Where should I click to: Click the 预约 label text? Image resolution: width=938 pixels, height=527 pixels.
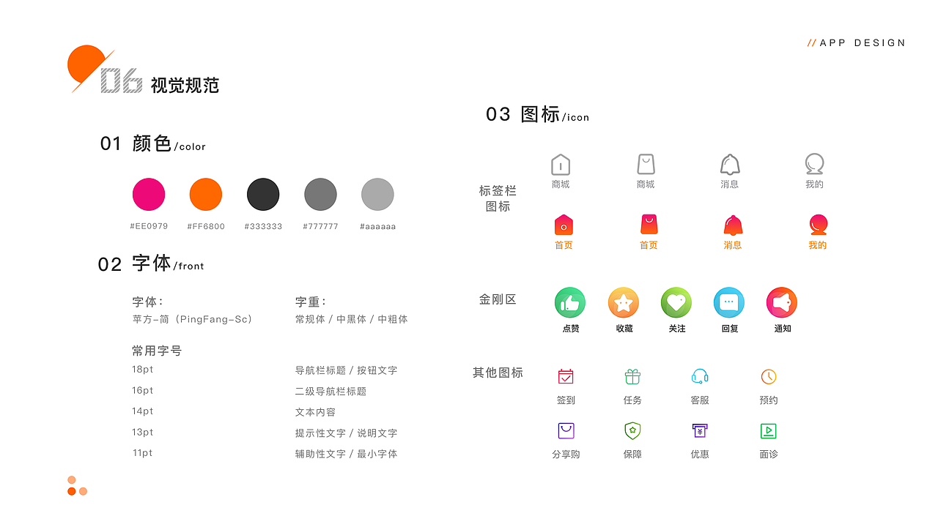(769, 400)
